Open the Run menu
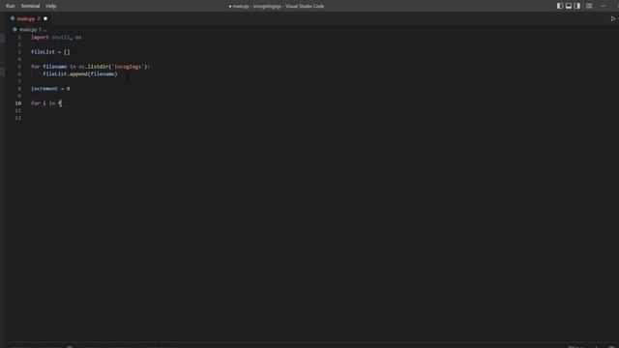 (11, 6)
